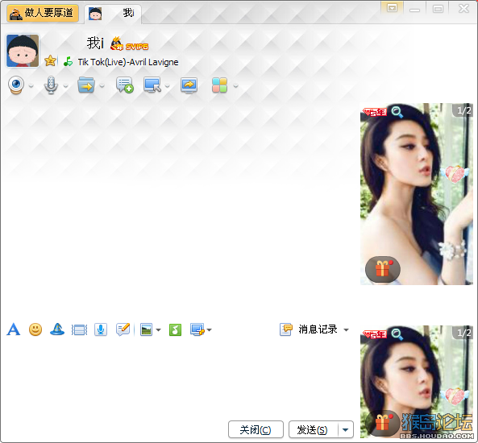The height and width of the screenshot is (443, 478).
Task: Record a voice message with mic icon
Action: point(101,329)
